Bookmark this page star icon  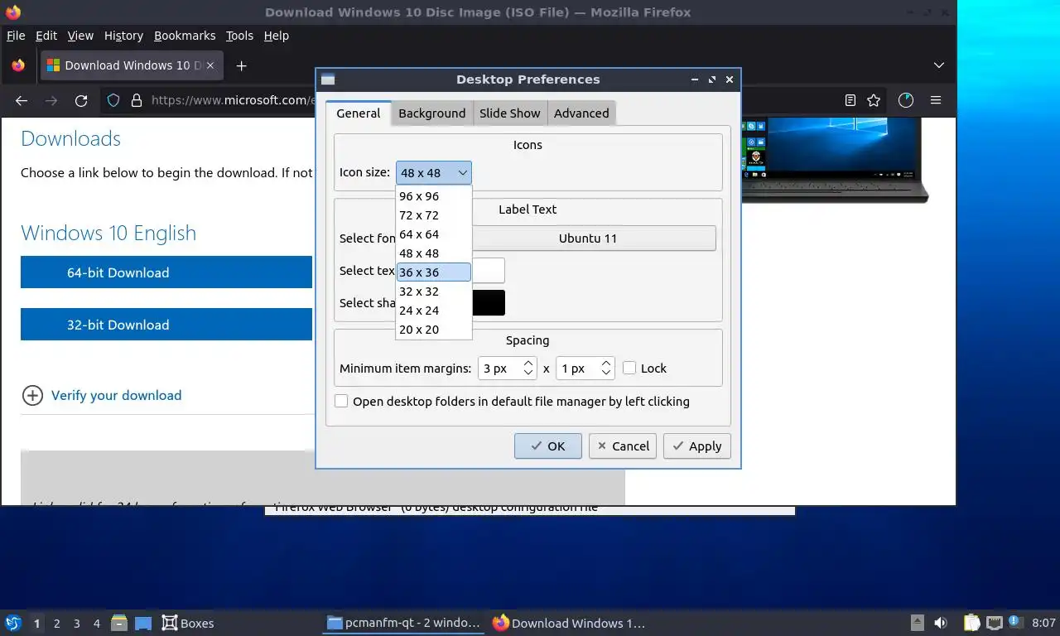point(874,100)
